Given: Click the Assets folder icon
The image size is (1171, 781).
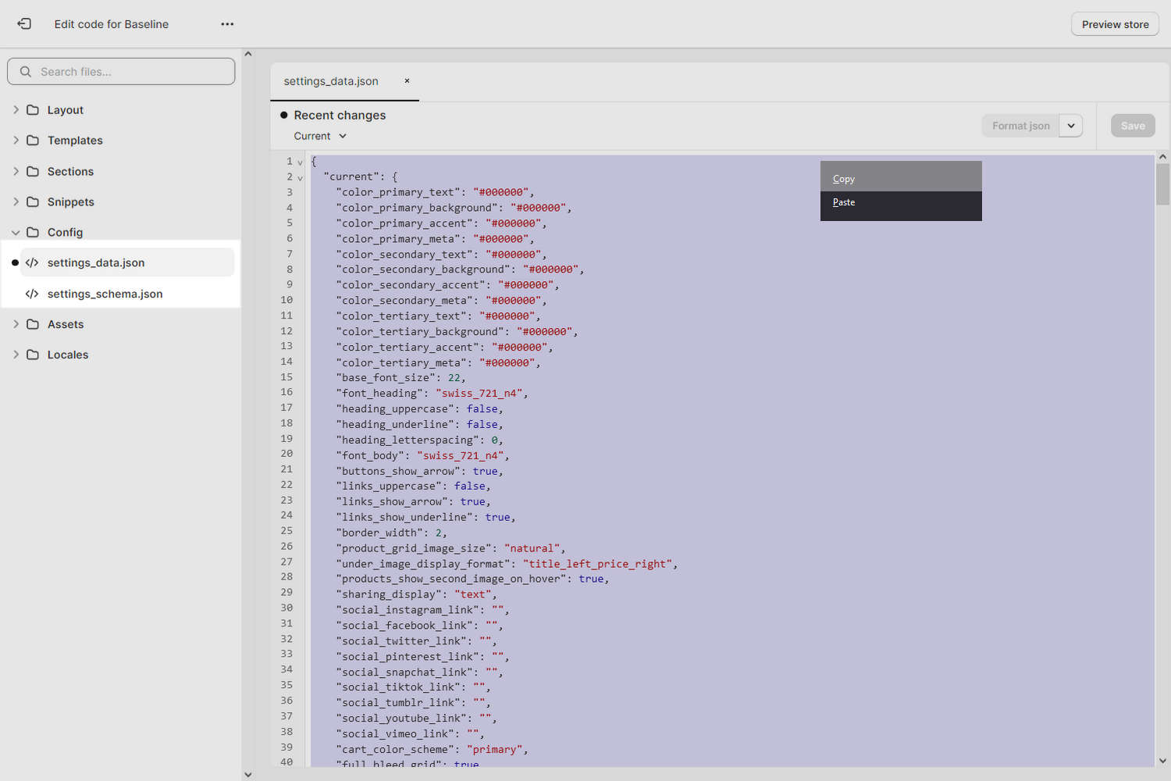Looking at the screenshot, I should [32, 323].
